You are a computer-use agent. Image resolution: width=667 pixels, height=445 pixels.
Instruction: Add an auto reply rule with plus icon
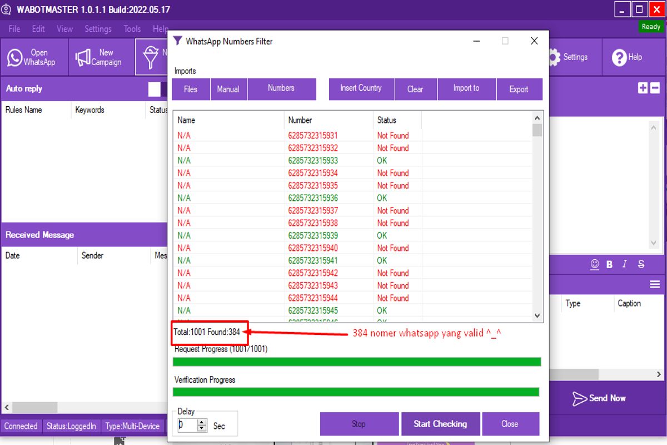click(x=643, y=88)
